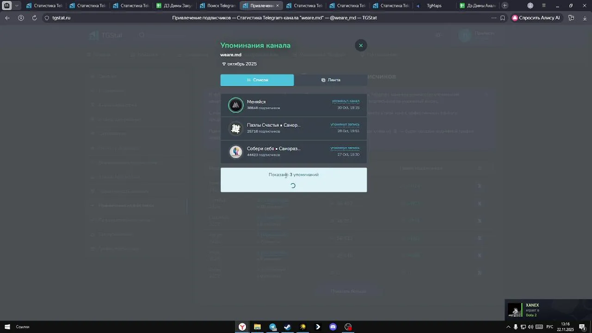Viewport: 592px width, 333px height.
Task: Go back with the browser back arrow
Action: tap(7, 18)
